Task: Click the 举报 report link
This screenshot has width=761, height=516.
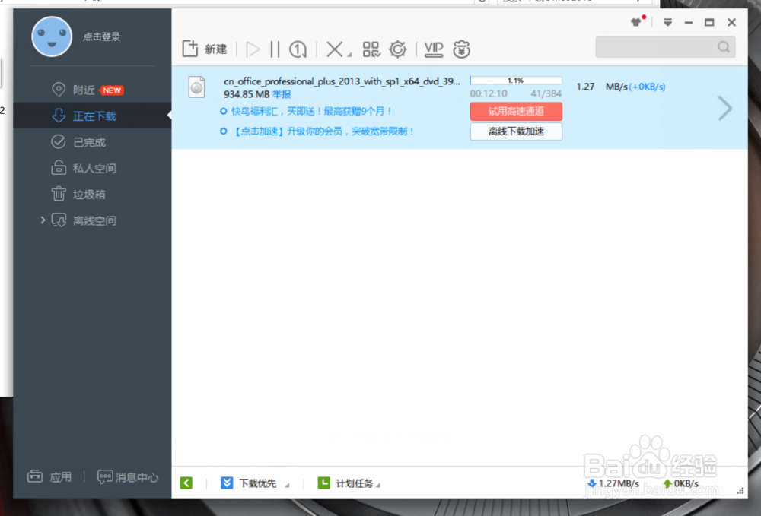Action: [x=282, y=94]
